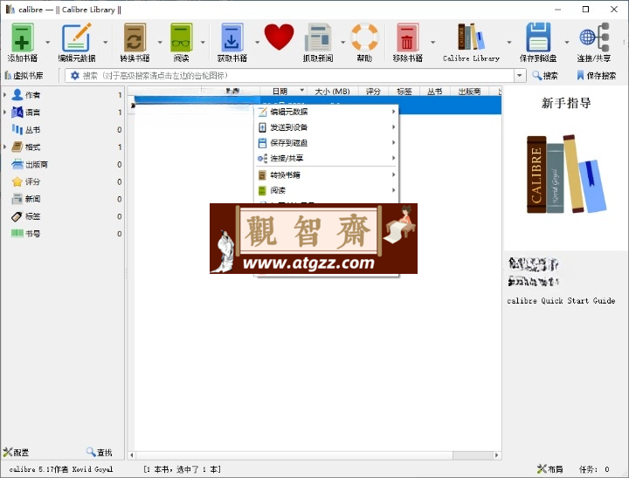Screen dimensions: 629x478
Task: Open the Read (阅读) toolbar dropdown arrow
Action: point(203,42)
